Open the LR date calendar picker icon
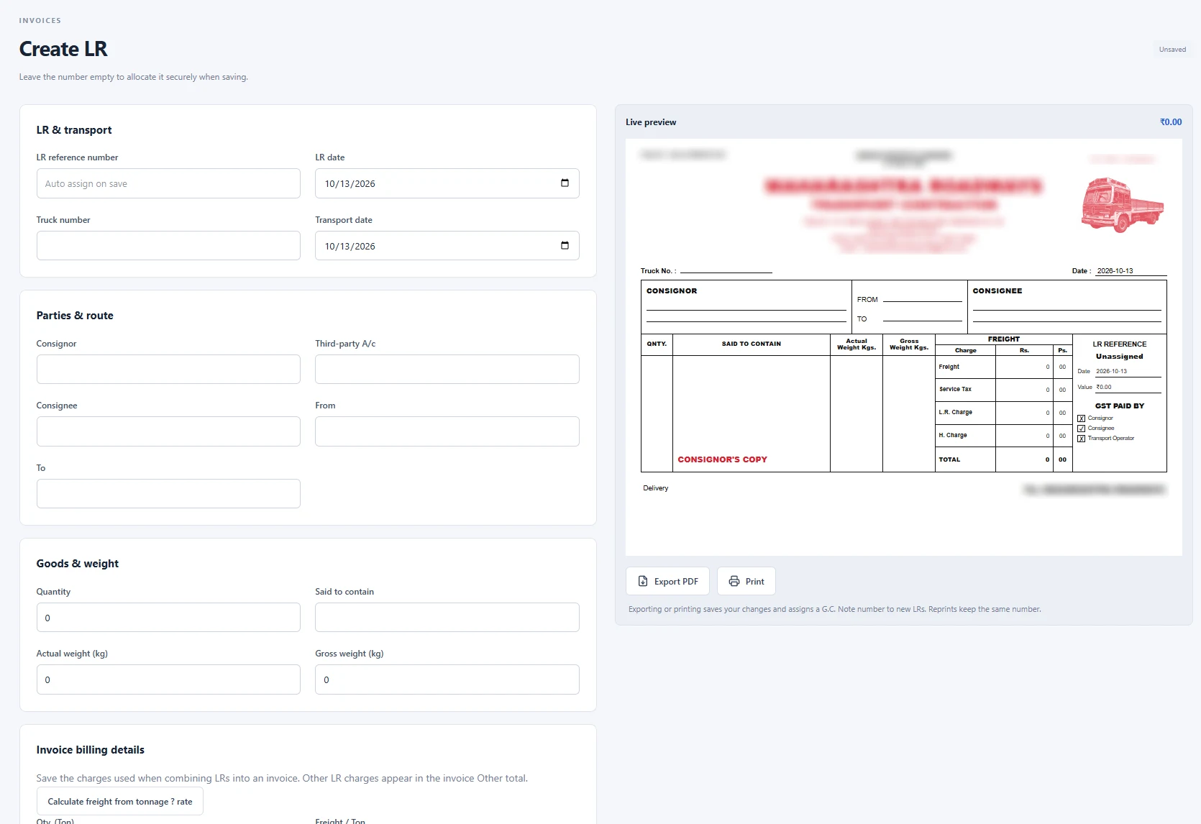The height and width of the screenshot is (824, 1201). click(565, 183)
